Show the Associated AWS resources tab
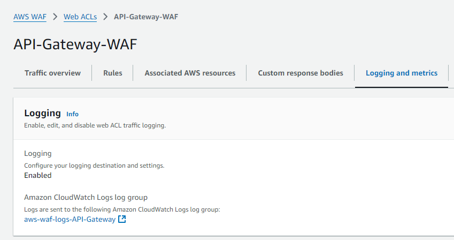Viewport: 454px width, 240px height. click(190, 73)
